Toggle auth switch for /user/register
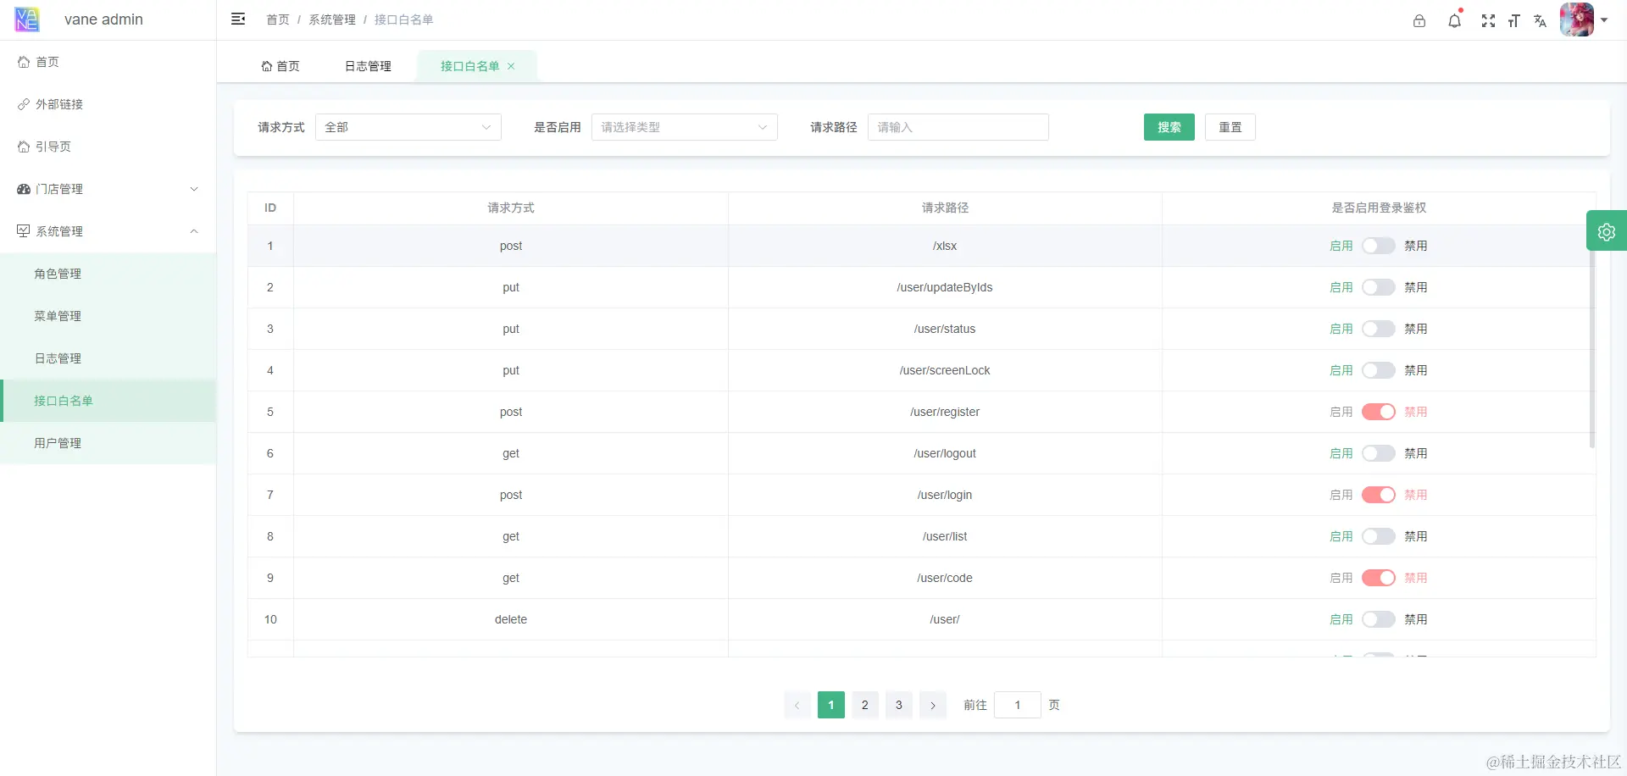Viewport: 1627px width, 776px height. pyautogui.click(x=1379, y=412)
